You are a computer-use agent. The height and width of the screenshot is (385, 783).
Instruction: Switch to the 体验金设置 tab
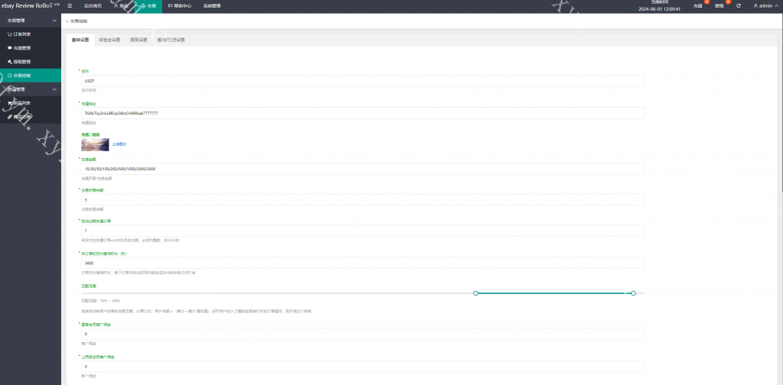tap(109, 40)
